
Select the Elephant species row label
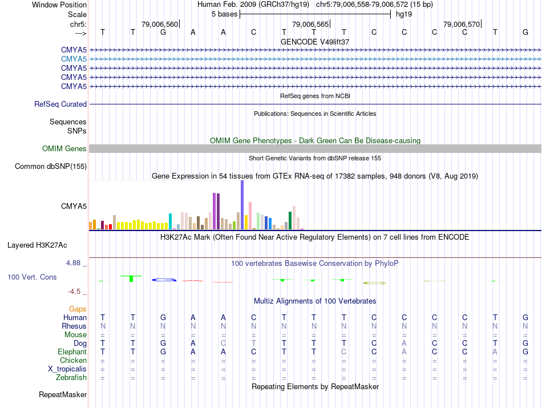(72, 352)
